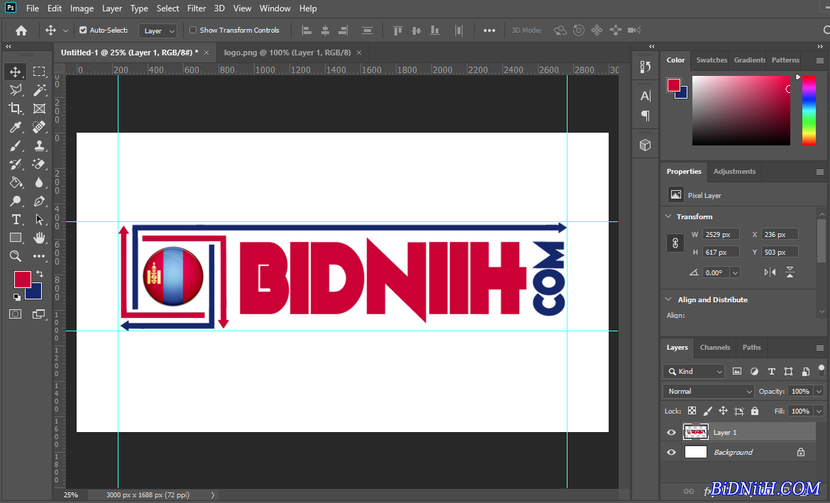Select the Horizontal Type tool

[x=16, y=219]
